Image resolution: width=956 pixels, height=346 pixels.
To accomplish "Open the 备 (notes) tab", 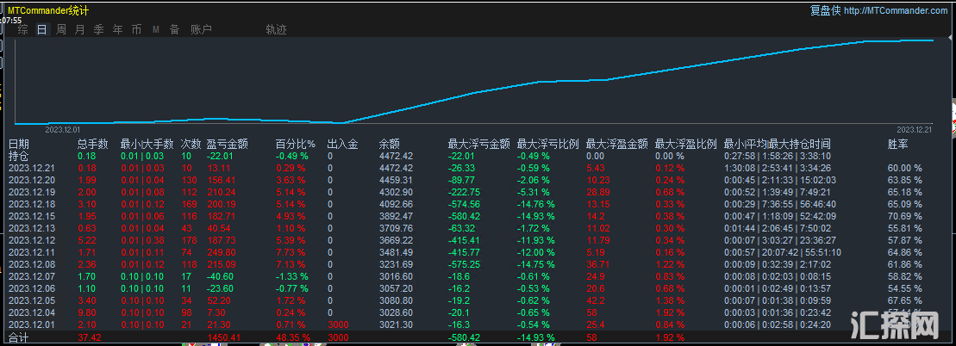I will tap(174, 29).
